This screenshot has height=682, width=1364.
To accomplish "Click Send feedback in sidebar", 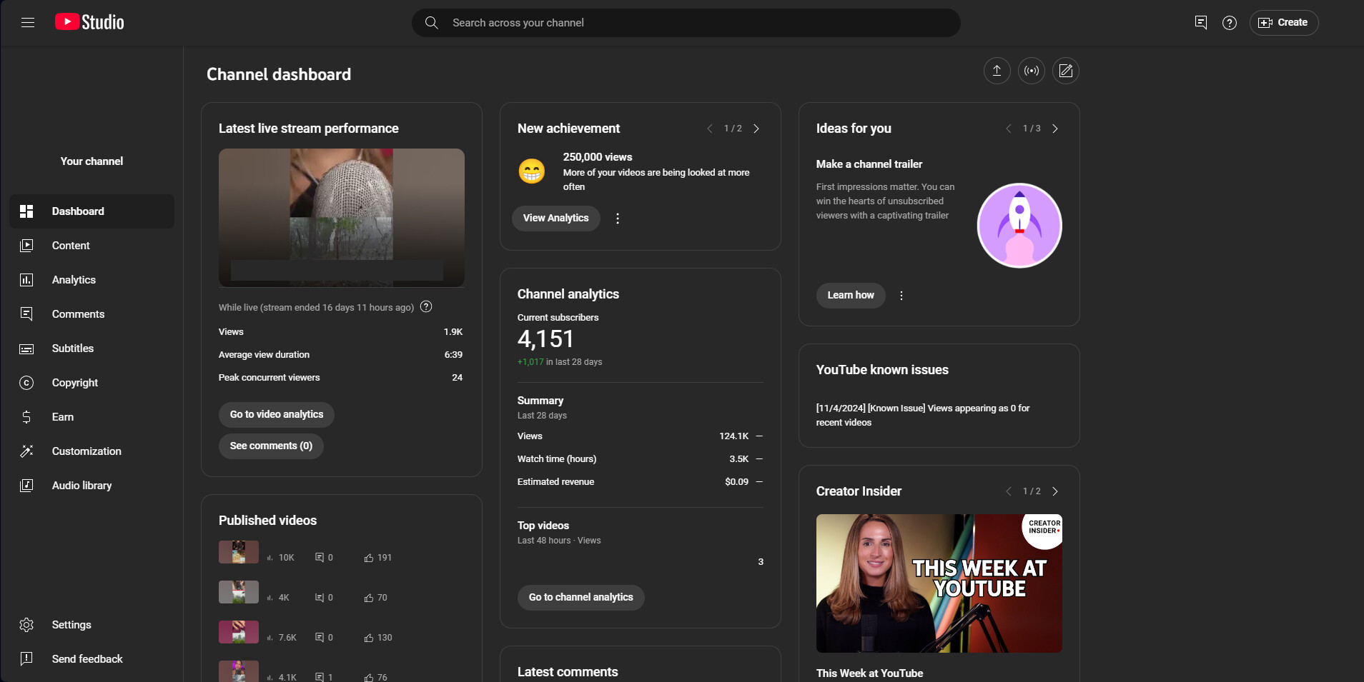I will click(x=92, y=659).
